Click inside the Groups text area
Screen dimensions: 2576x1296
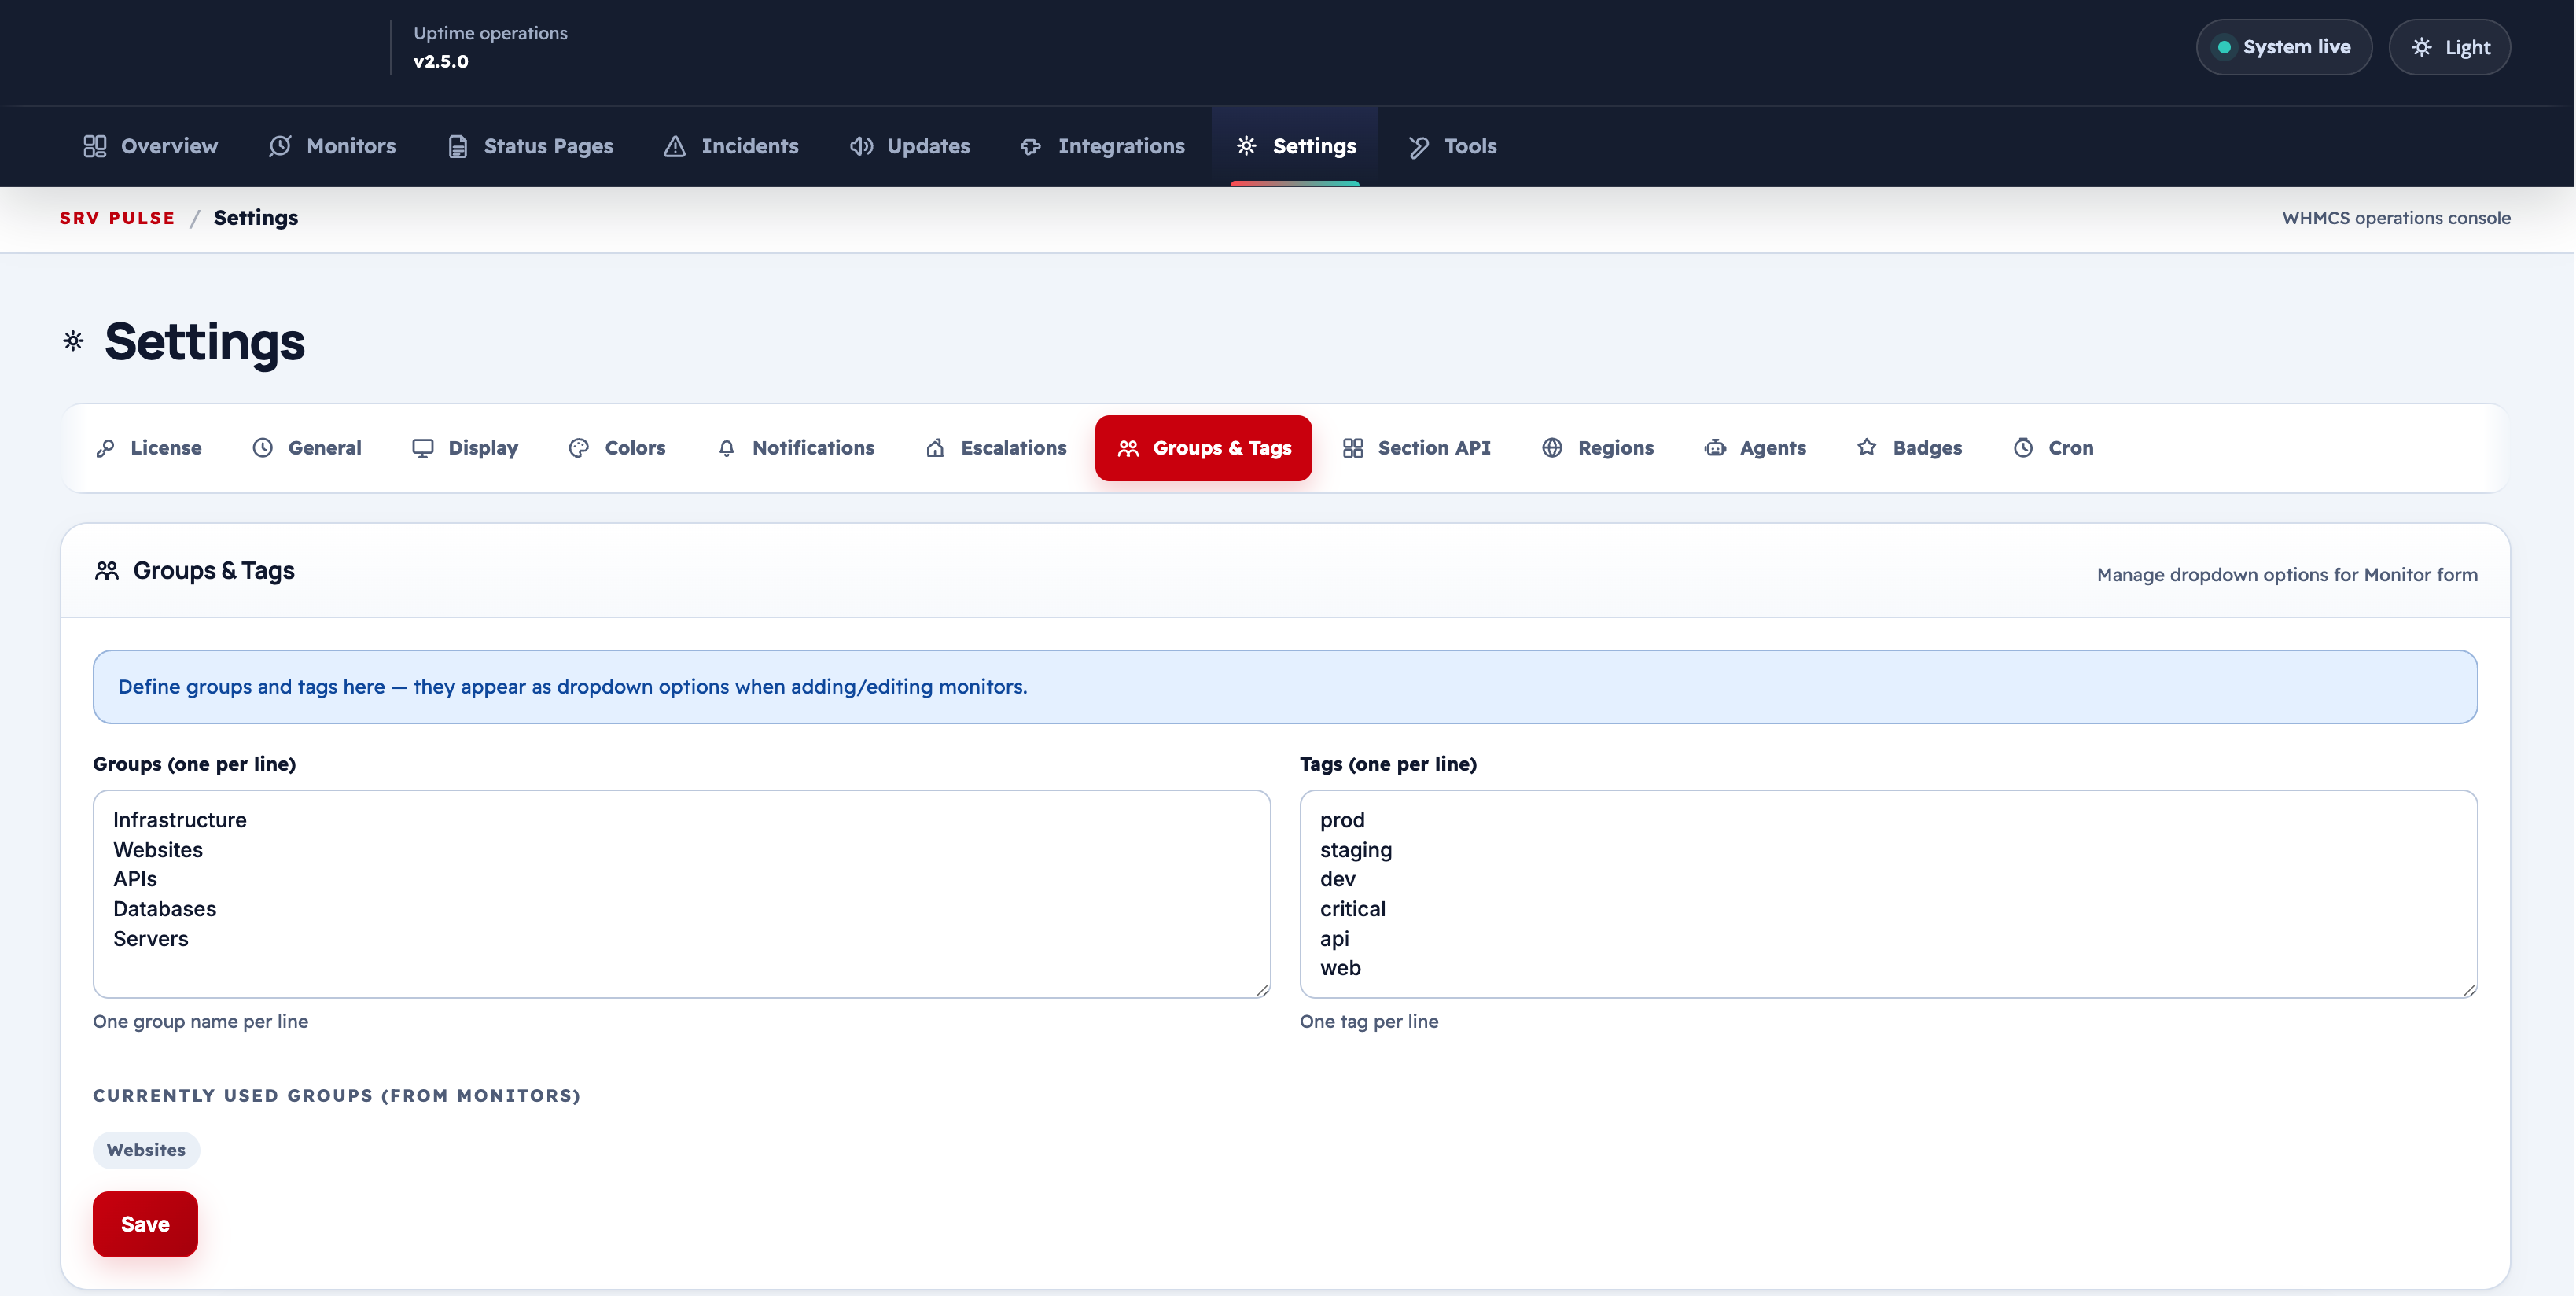(x=682, y=894)
